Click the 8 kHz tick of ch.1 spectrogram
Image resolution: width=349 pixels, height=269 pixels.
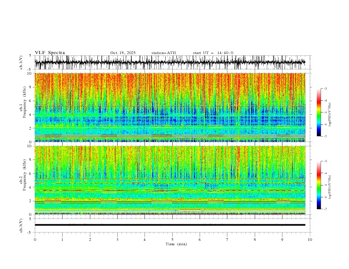coord(31,87)
